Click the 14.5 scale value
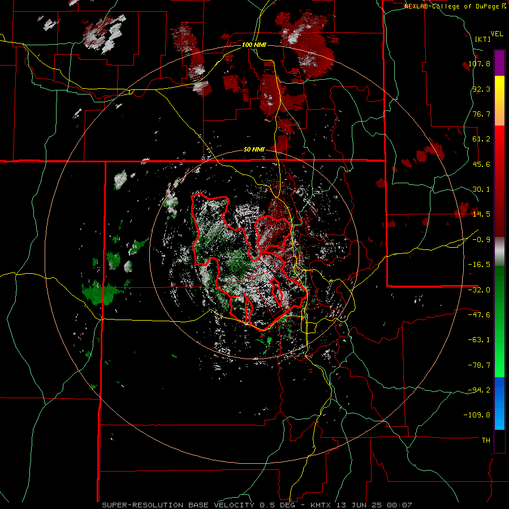 (481, 214)
